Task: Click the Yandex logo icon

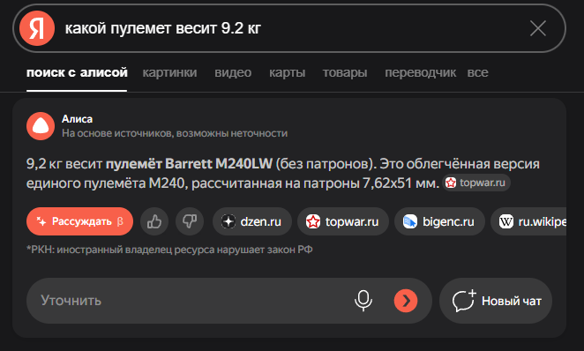Action: (37, 28)
